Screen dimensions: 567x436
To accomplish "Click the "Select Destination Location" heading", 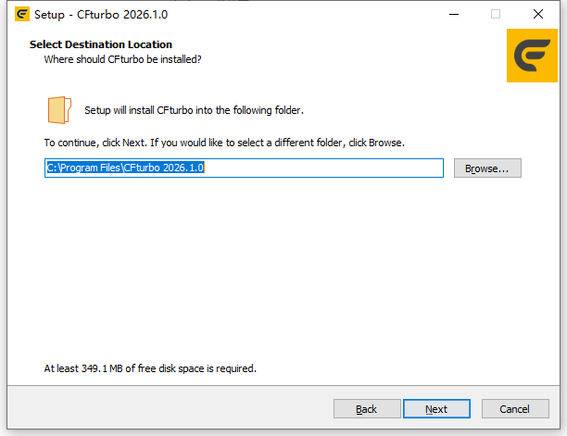I will [101, 44].
